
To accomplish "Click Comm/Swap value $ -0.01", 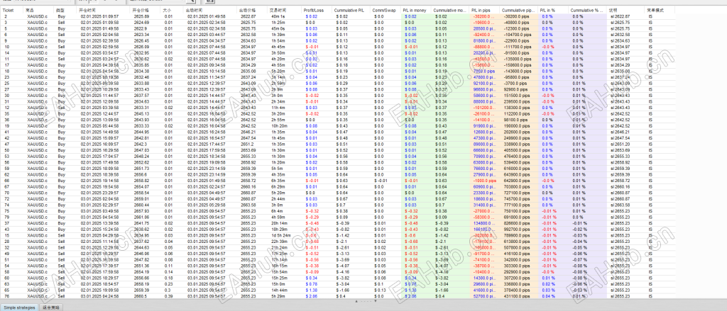I will pos(380,181).
